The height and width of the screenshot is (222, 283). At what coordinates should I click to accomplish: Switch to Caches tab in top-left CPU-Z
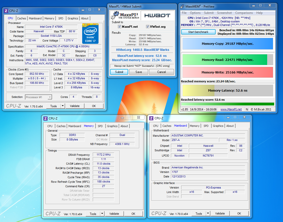tap(21, 18)
